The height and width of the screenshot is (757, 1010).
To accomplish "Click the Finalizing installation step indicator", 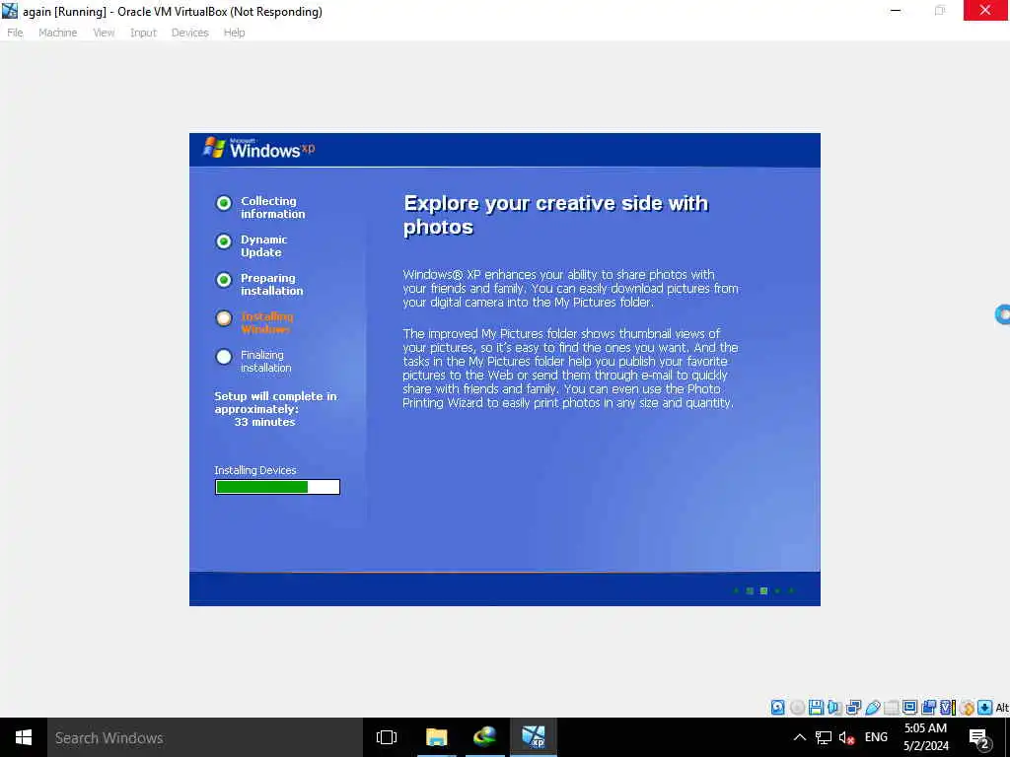I will coord(224,357).
